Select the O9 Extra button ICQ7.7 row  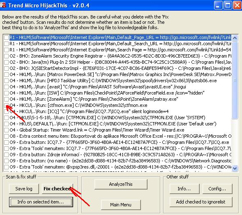coord(119,142)
